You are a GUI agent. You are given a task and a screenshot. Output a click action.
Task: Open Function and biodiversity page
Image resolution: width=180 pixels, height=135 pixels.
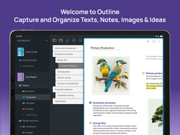[x=69, y=83]
